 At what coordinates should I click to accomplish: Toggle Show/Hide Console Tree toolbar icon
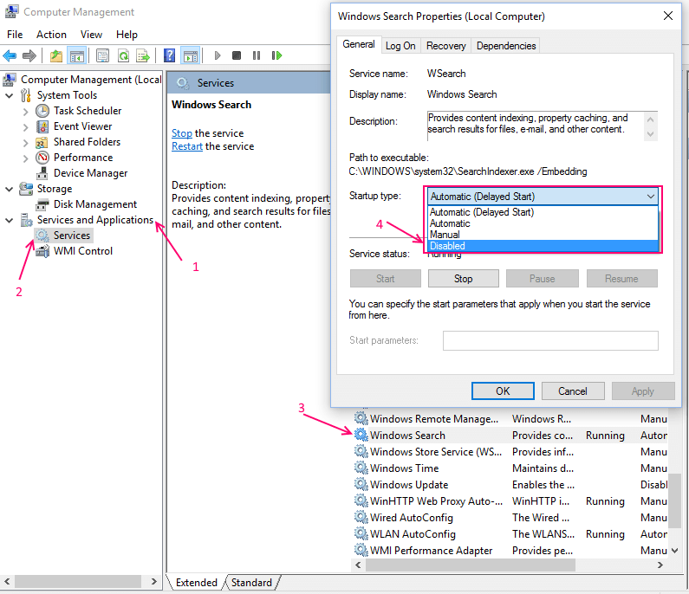click(76, 55)
